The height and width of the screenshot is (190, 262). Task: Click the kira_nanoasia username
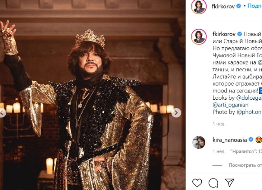pos(230,139)
